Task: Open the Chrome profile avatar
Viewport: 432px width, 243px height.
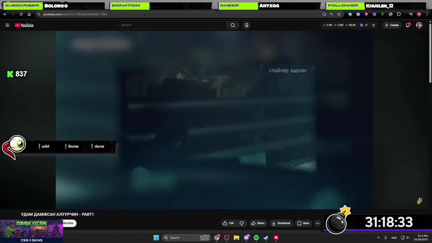Action: coord(419,14)
